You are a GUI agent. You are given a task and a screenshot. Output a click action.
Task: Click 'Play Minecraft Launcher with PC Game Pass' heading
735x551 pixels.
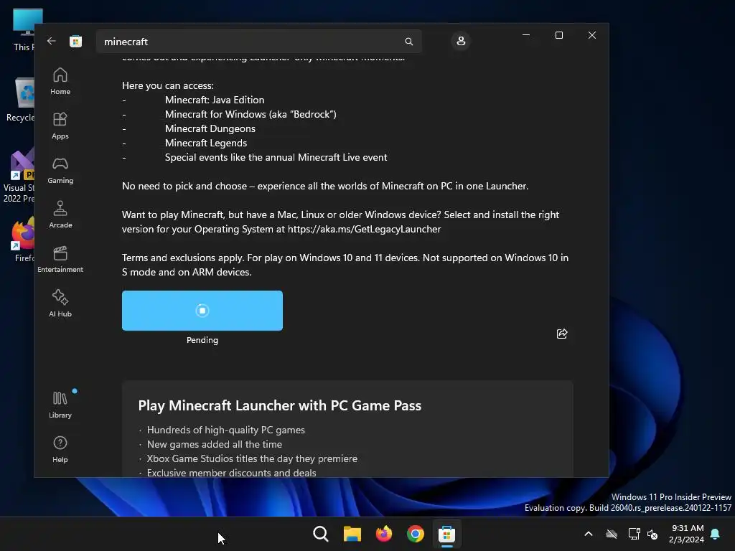[279, 405]
